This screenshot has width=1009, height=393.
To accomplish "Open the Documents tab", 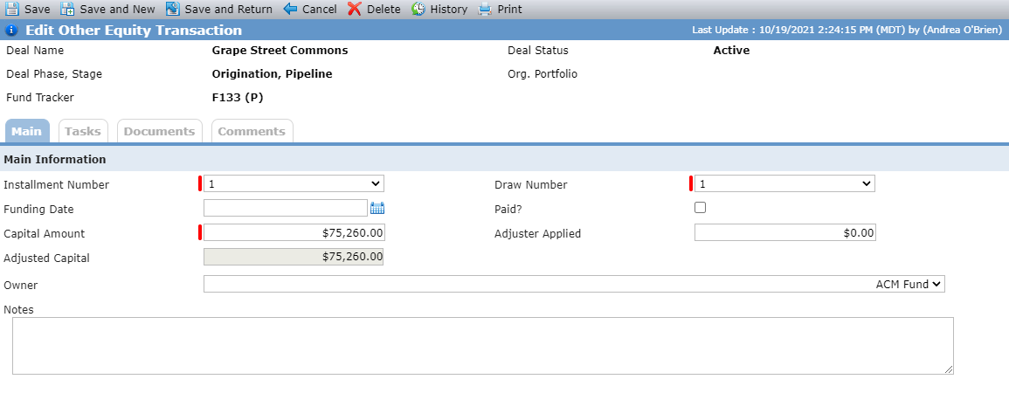I will pos(160,131).
